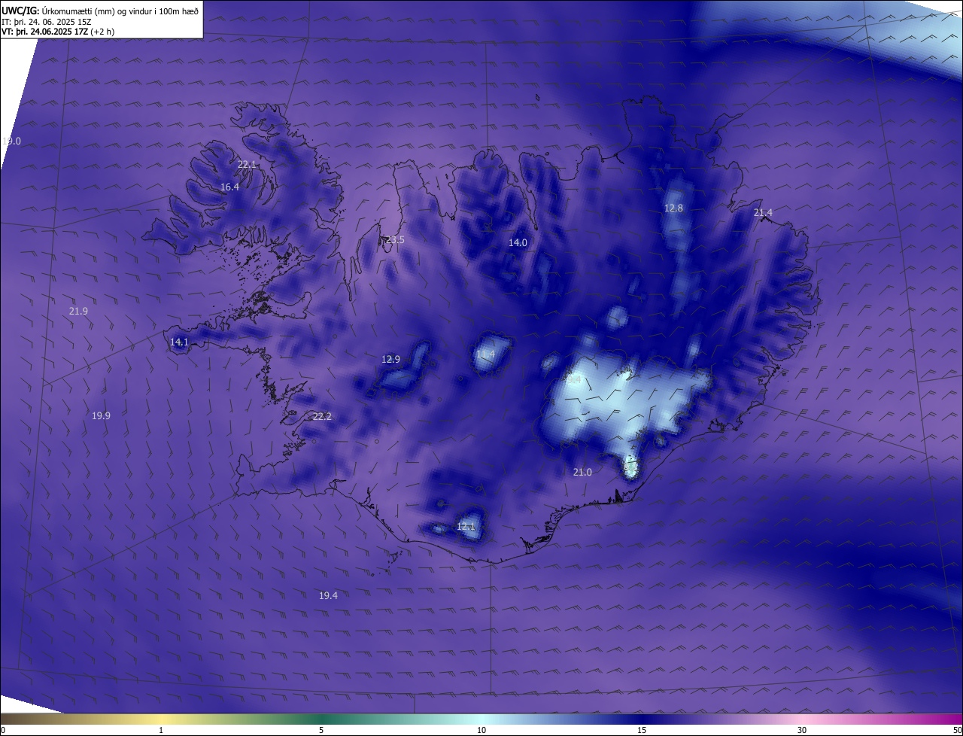The height and width of the screenshot is (736, 963).
Task: Select the initial time line "IT: þri. 24. 06. 2025 15Z"
Action: click(x=47, y=22)
